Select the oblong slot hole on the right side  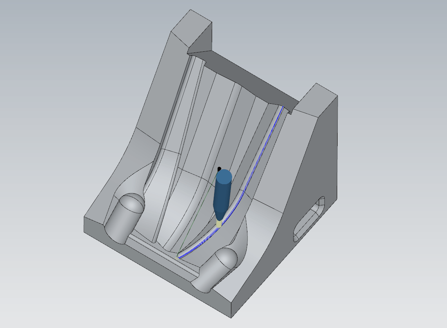tap(310, 219)
